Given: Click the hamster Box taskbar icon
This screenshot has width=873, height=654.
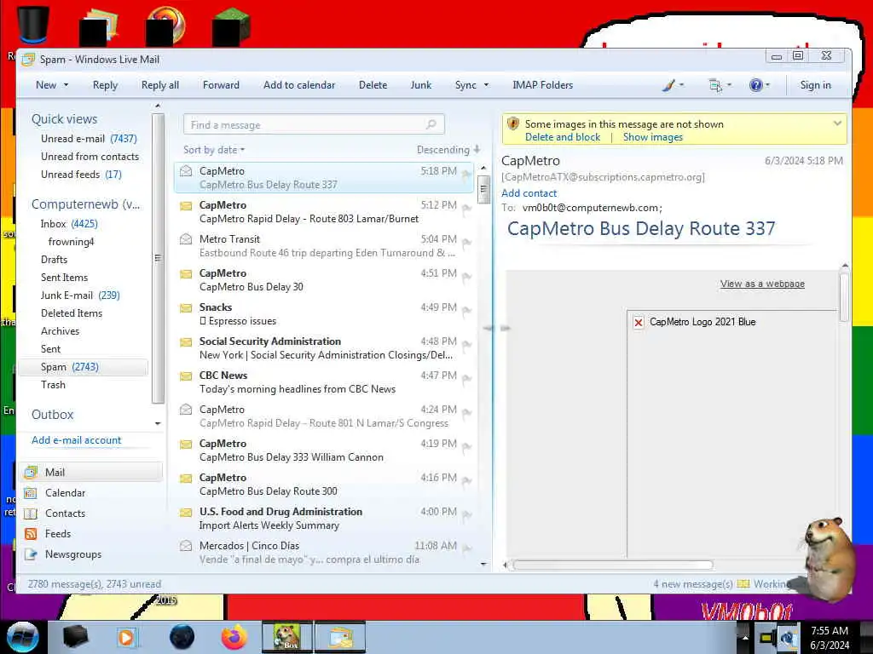Looking at the screenshot, I should click(287, 637).
